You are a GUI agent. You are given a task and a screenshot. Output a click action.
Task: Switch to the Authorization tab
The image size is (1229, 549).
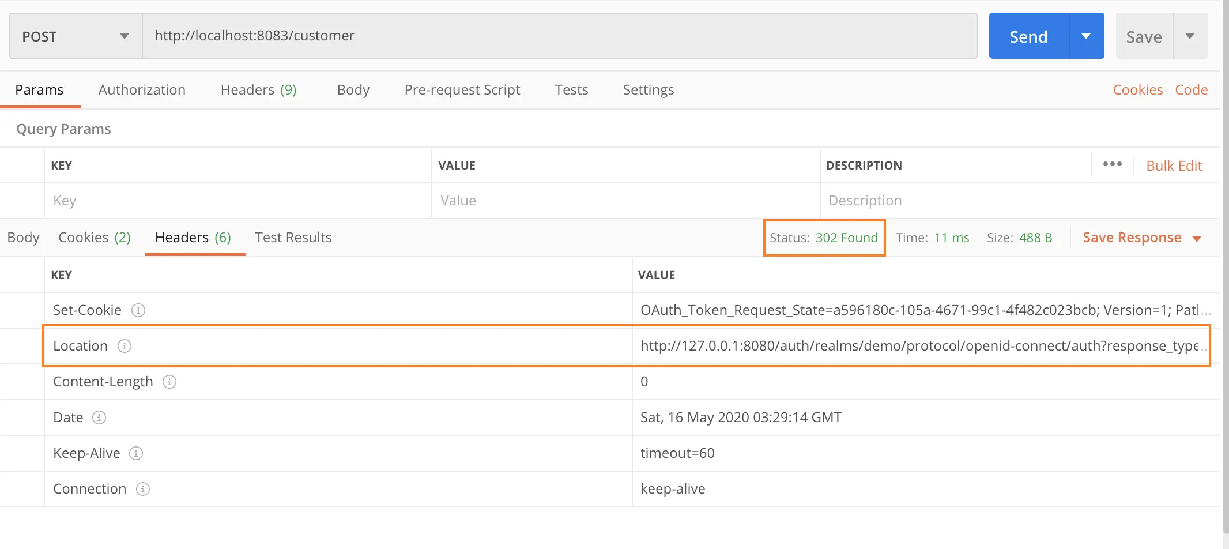click(x=142, y=89)
